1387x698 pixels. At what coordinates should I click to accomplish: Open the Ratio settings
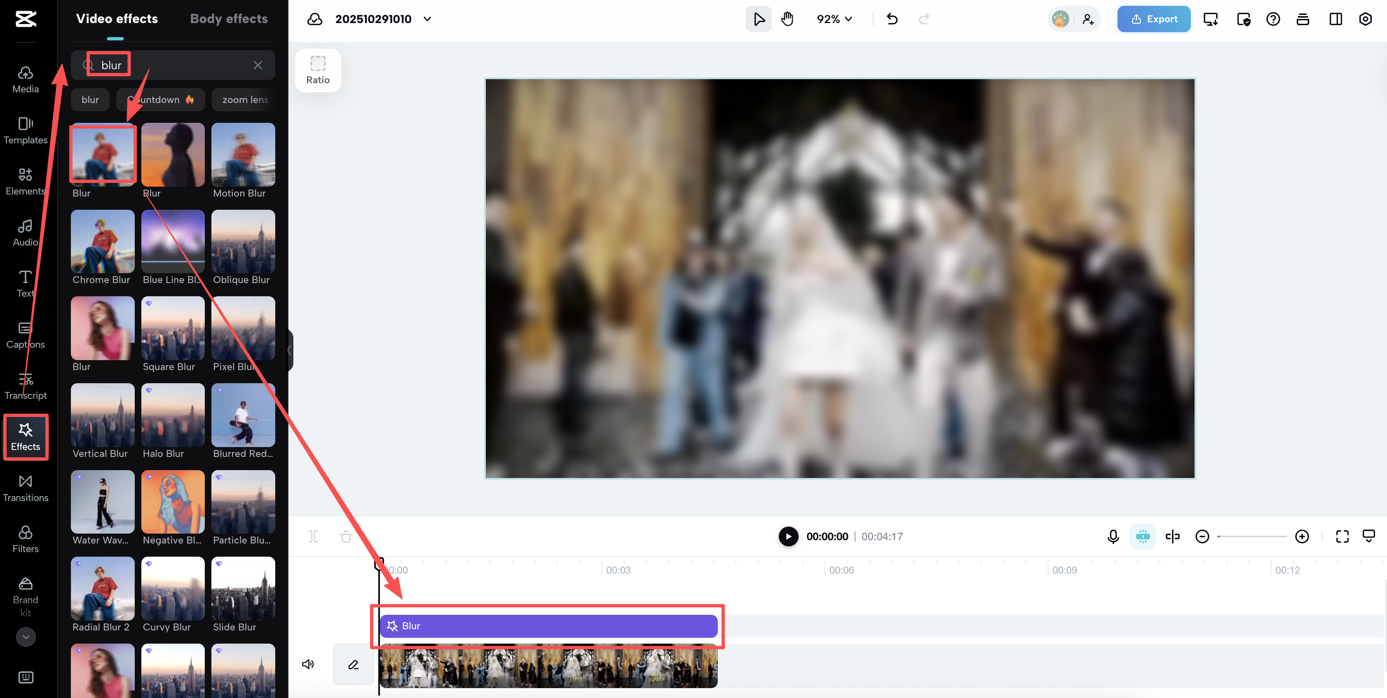point(318,70)
